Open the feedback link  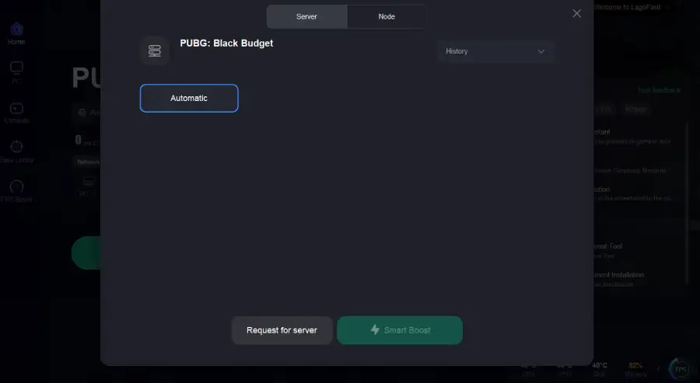click(x=659, y=90)
